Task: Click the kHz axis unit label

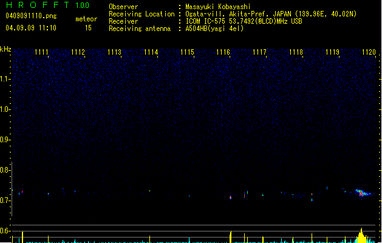Action: point(5,49)
